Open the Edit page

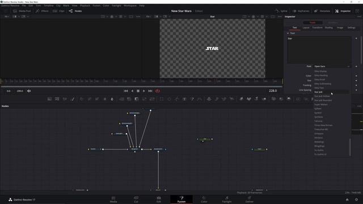(159, 199)
